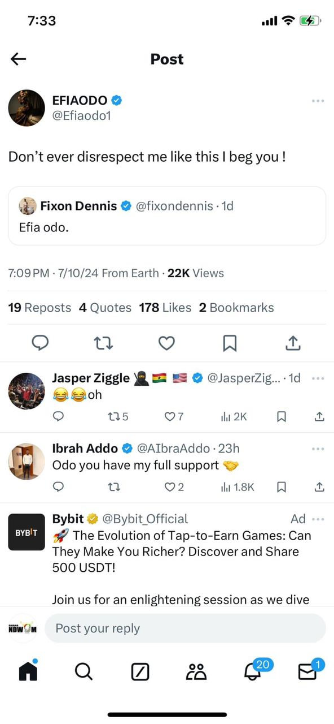This screenshot has height=724, width=334.
Task: Select the Search tab in the bottom bar
Action: pyautogui.click(x=83, y=672)
